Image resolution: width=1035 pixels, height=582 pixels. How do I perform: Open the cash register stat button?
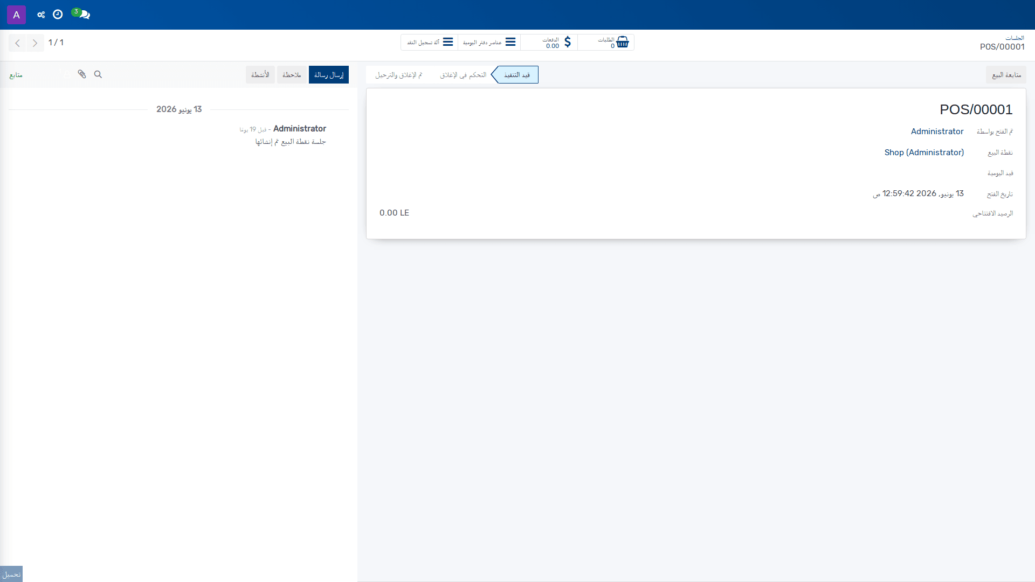click(x=429, y=43)
